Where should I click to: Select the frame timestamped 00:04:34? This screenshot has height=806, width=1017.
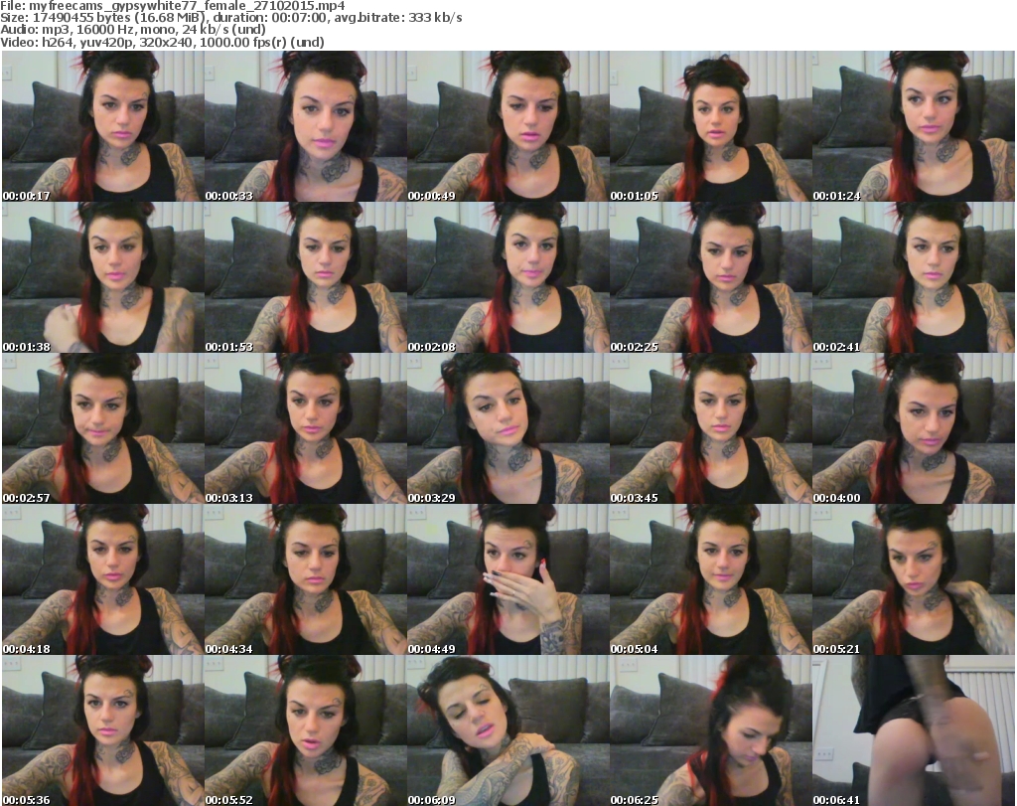point(306,579)
